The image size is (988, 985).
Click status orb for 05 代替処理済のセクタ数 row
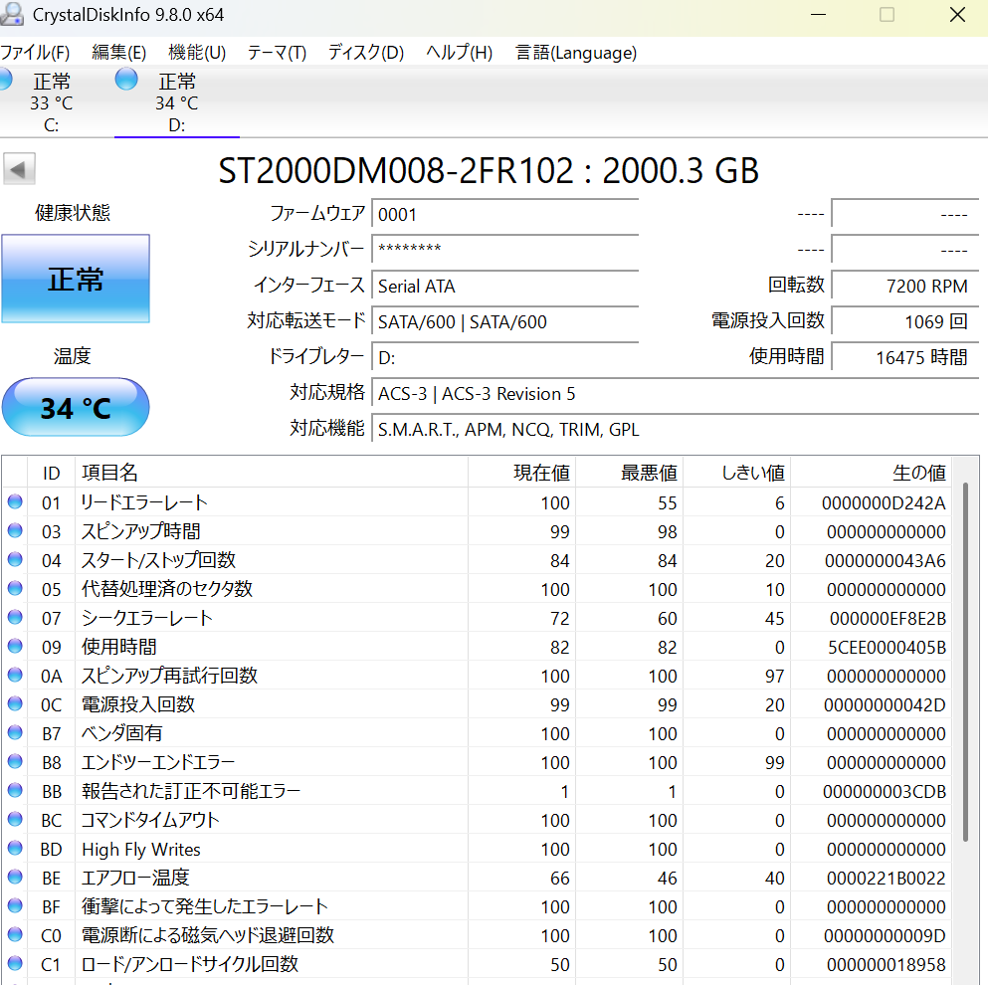15,589
